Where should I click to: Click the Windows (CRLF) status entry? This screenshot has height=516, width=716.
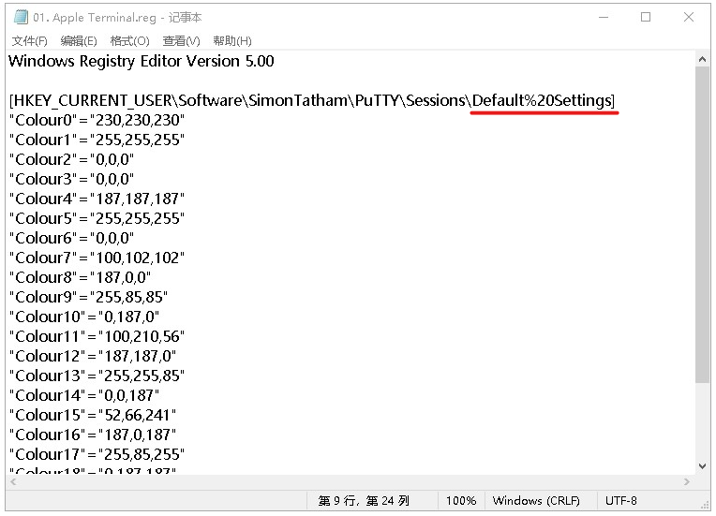[536, 501]
